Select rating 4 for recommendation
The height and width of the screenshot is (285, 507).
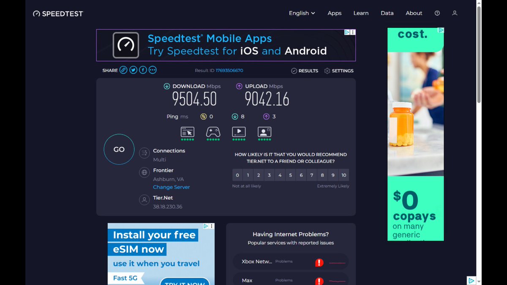280,175
